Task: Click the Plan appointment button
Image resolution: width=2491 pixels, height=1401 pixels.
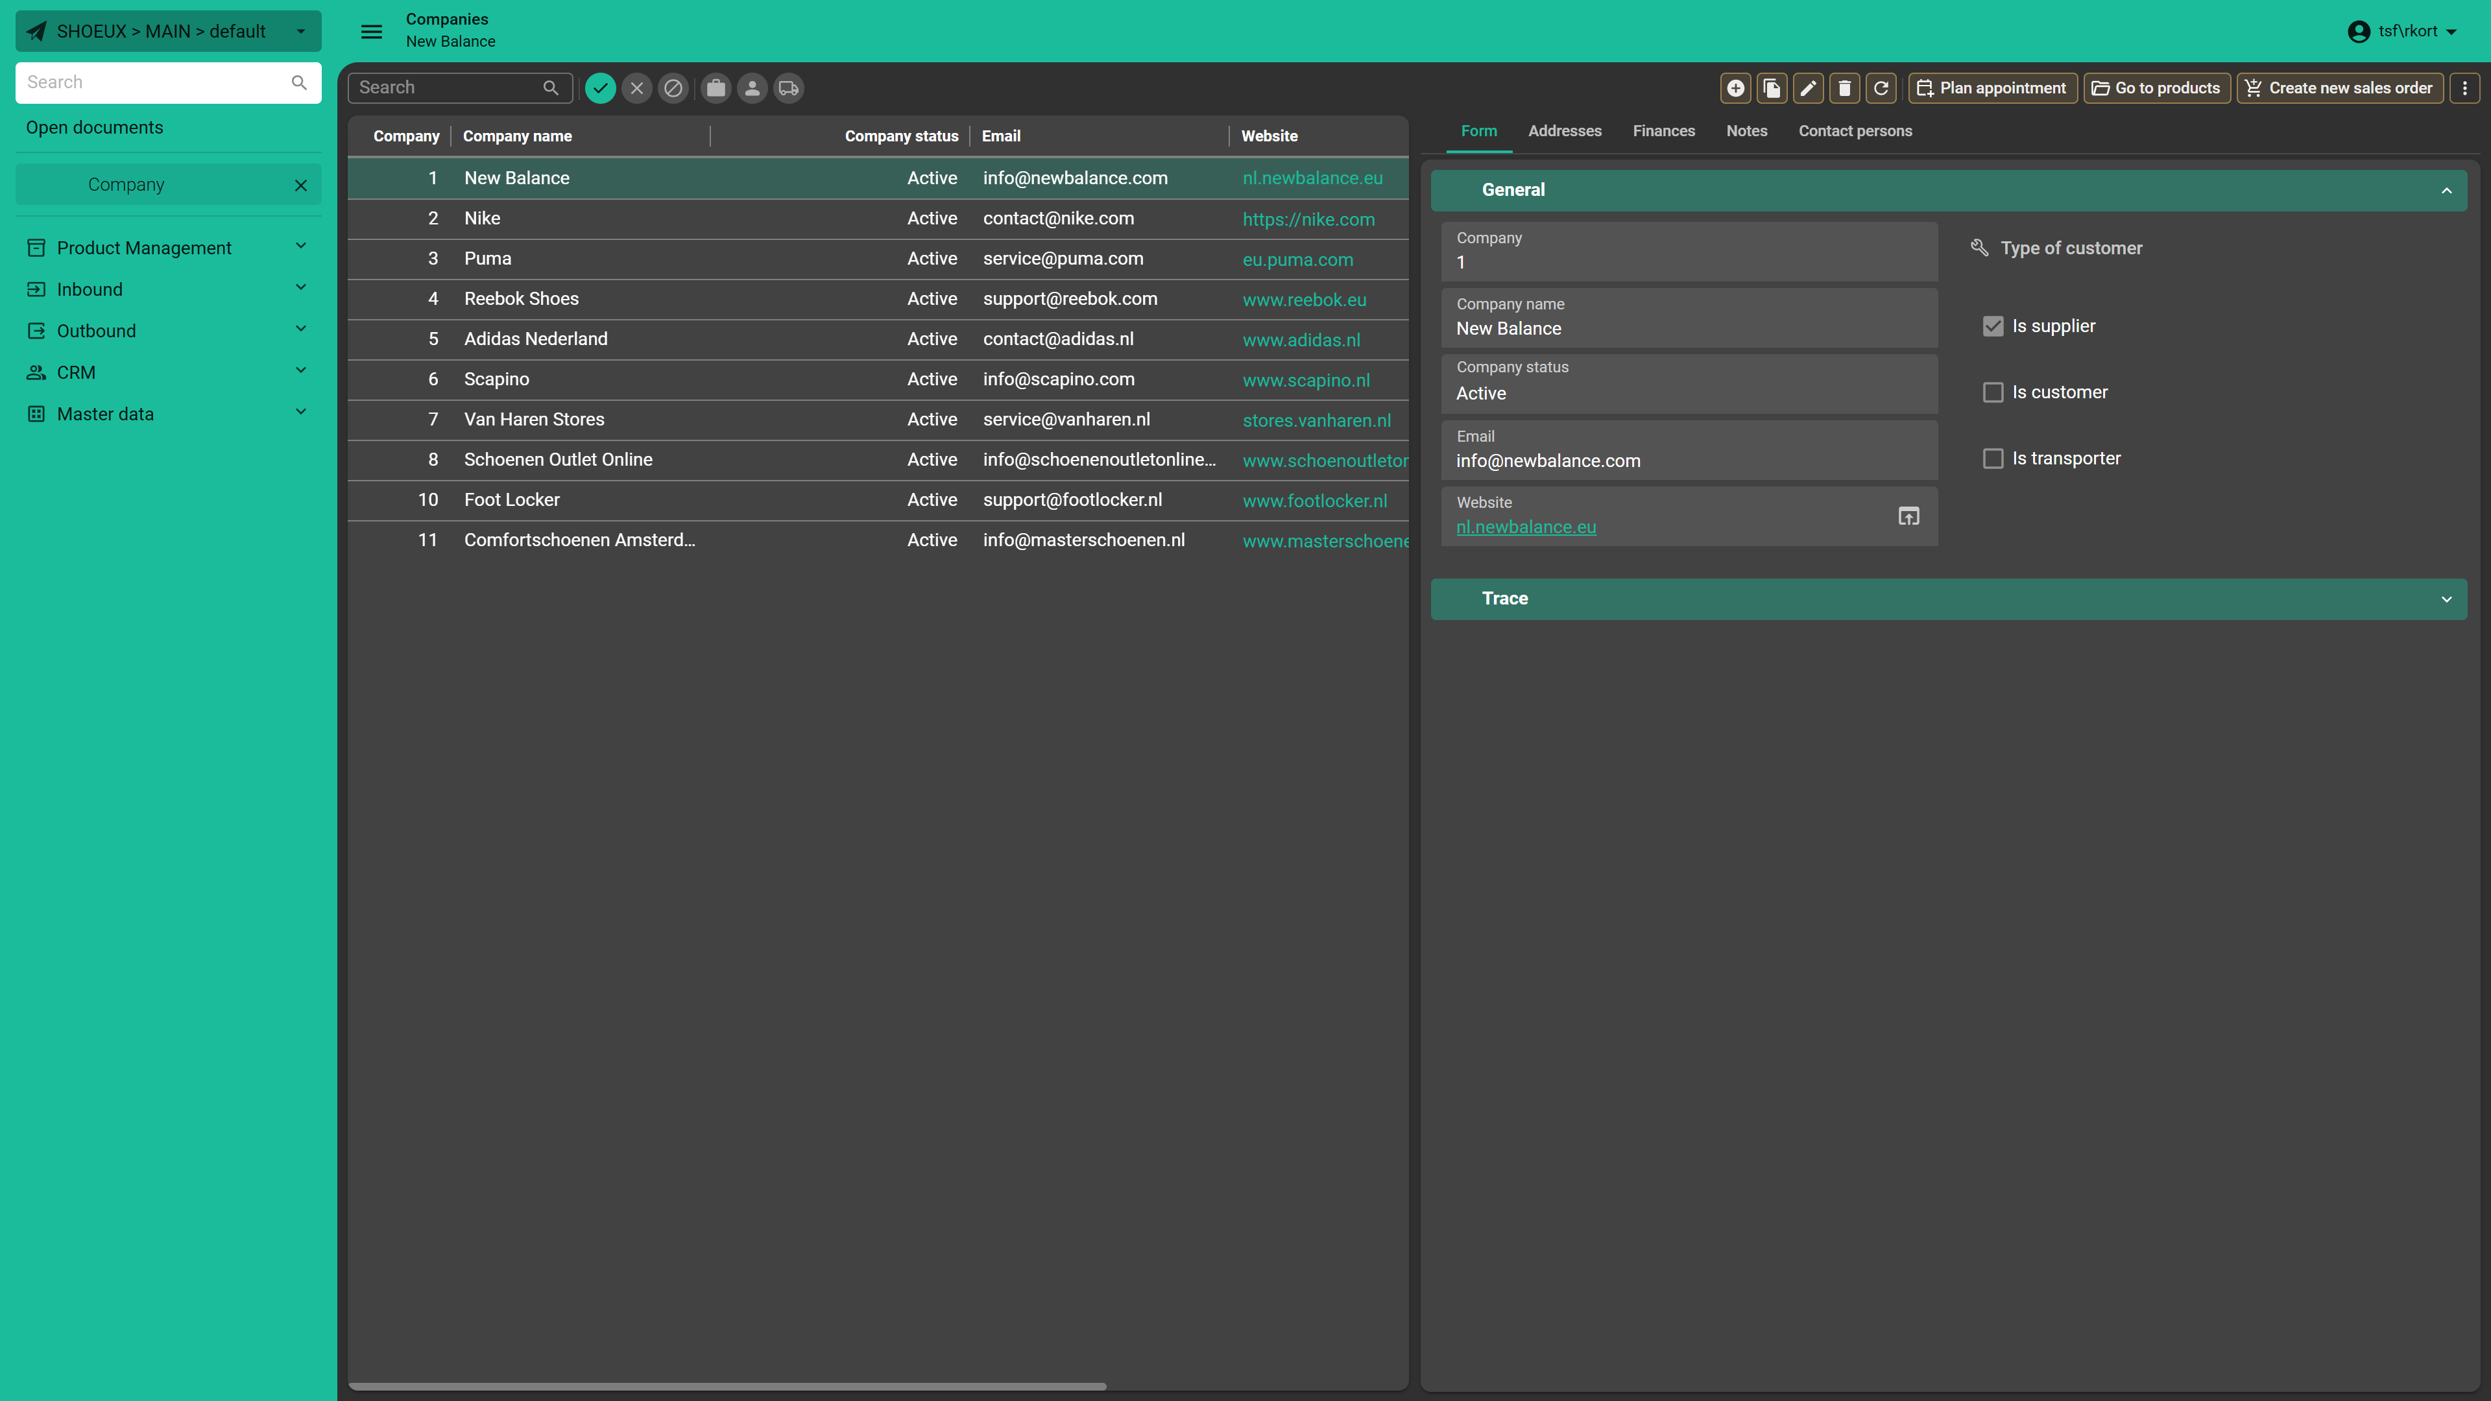Action: 1993,88
